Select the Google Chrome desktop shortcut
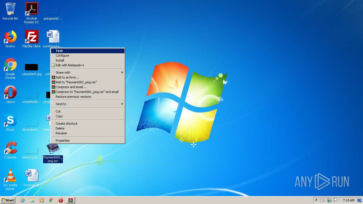Screen dimensions: 363x204 pyautogui.click(x=10, y=69)
